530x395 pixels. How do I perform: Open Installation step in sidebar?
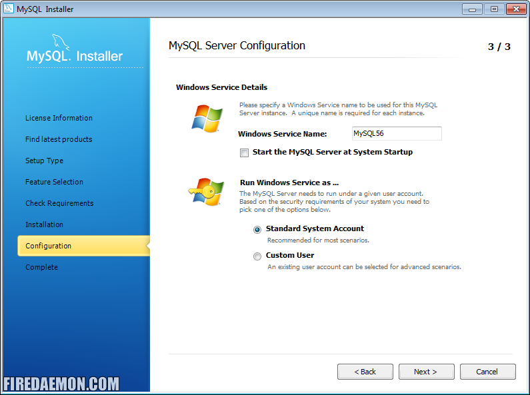click(44, 224)
